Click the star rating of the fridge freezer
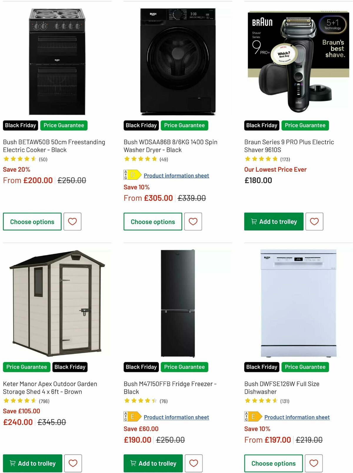 [x=141, y=401]
